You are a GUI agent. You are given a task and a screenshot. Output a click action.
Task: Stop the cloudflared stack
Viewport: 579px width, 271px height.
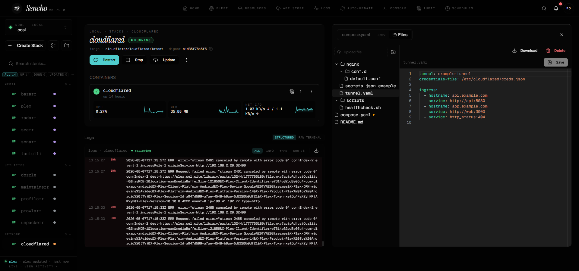click(x=134, y=60)
